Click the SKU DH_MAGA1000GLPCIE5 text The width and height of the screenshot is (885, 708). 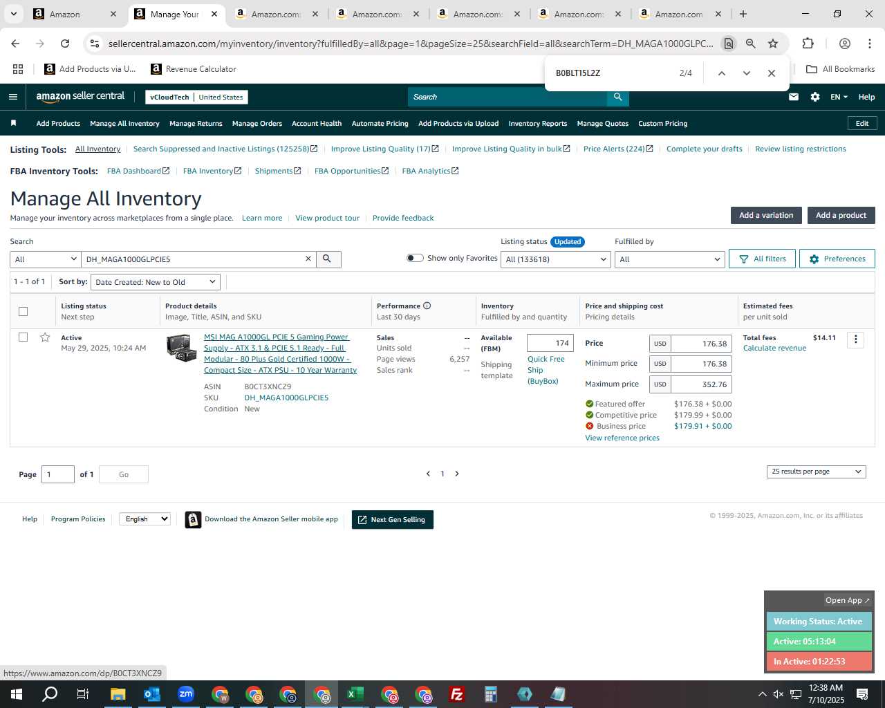click(x=286, y=398)
